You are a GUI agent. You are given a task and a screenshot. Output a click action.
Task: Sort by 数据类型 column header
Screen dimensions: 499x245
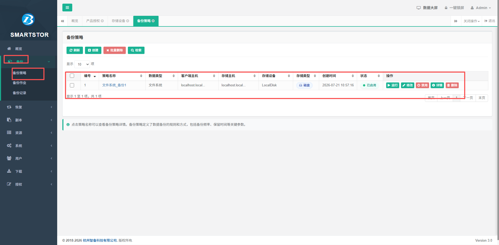(161, 76)
